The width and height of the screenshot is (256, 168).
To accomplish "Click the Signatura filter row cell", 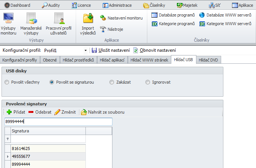I will [x=48, y=139].
